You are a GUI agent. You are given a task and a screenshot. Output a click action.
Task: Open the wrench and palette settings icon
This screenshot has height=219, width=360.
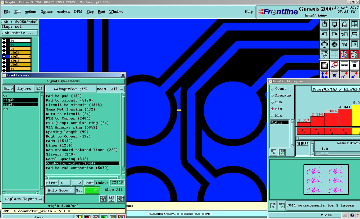[x=324, y=54]
